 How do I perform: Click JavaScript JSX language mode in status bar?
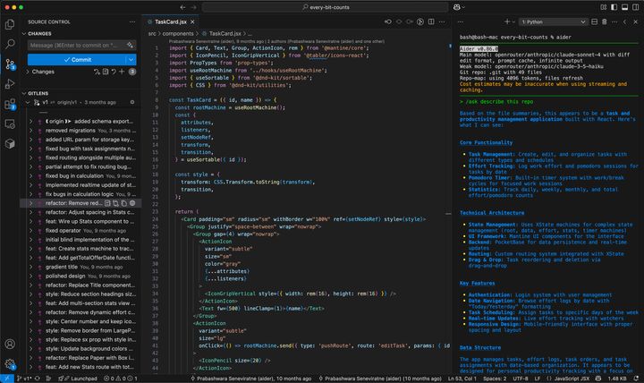(572, 379)
